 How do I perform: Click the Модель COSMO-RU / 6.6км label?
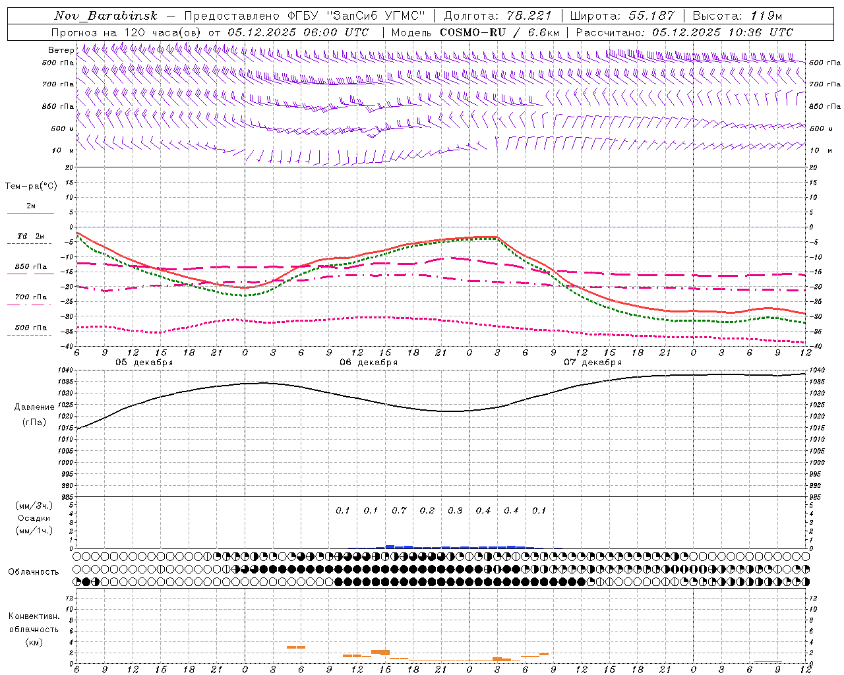(x=475, y=32)
